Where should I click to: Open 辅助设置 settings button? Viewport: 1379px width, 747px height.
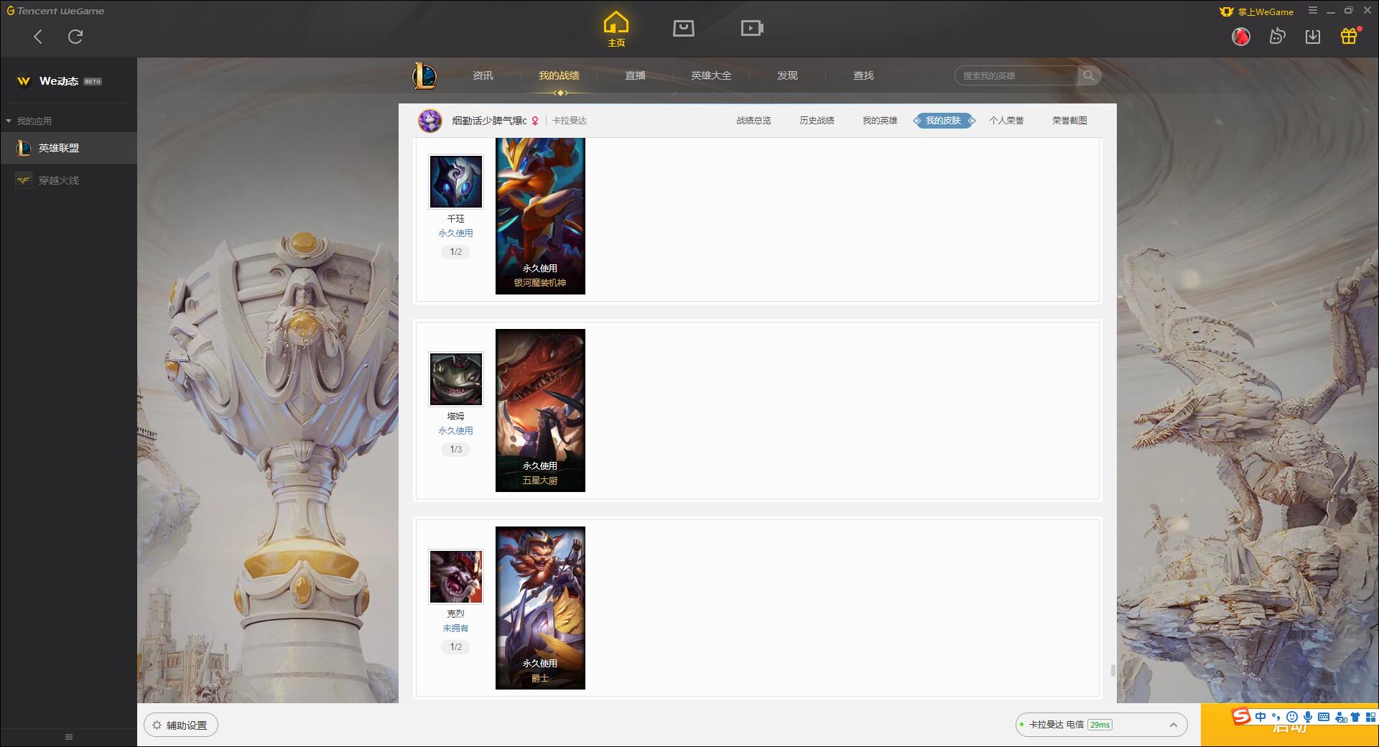point(181,725)
